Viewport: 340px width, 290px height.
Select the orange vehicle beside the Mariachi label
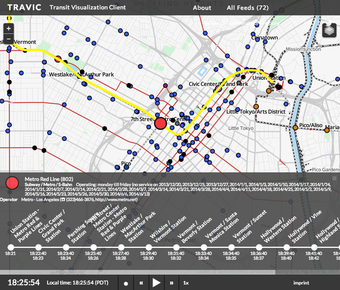click(x=327, y=130)
